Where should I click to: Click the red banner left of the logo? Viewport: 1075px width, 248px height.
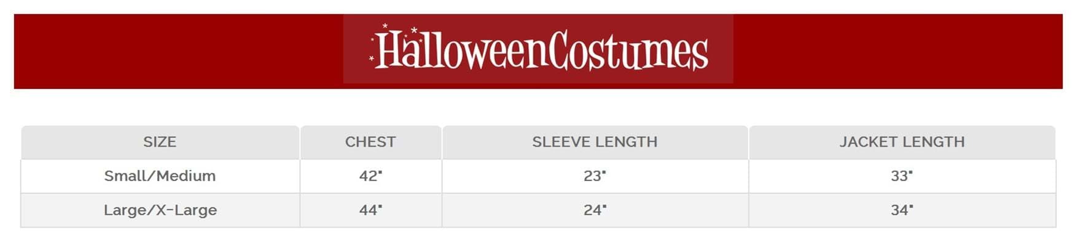[x=178, y=52]
